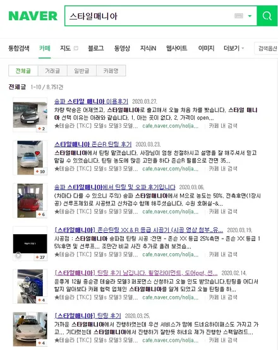Open the 지식iN tab
The height and width of the screenshot is (350, 278).
click(148, 48)
